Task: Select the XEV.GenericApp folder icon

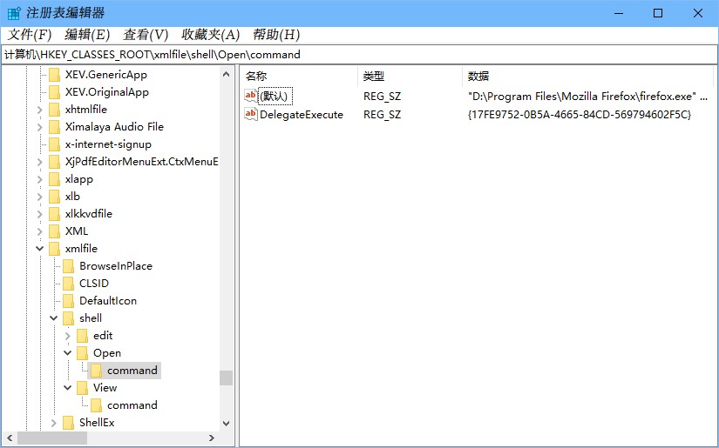Action: tap(55, 75)
